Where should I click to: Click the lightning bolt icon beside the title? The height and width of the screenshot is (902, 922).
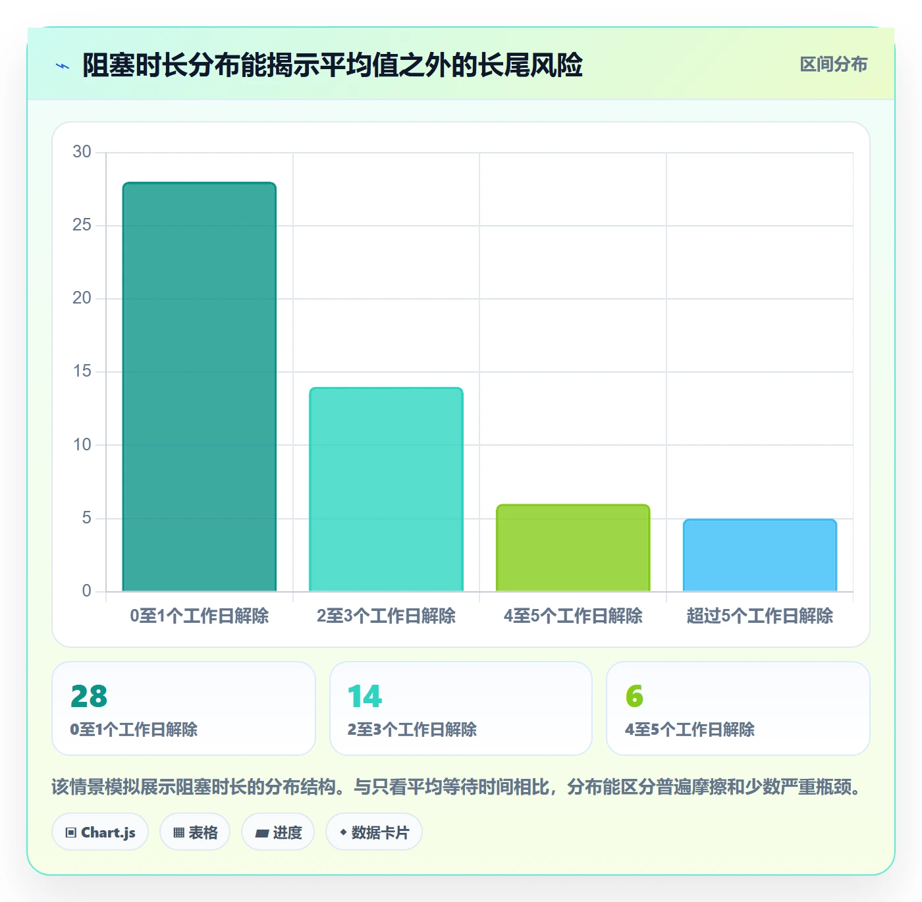coord(63,66)
